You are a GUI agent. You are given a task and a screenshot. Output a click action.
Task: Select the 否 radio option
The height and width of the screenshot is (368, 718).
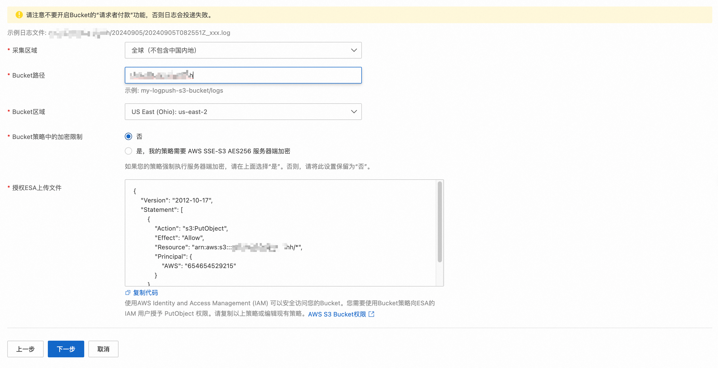[128, 136]
